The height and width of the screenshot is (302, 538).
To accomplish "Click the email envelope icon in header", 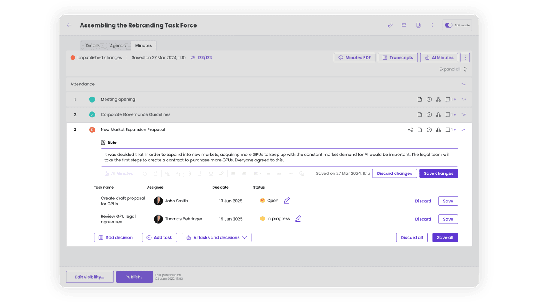I will point(404,25).
